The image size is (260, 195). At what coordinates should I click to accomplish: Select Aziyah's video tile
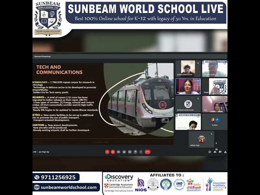215,87
